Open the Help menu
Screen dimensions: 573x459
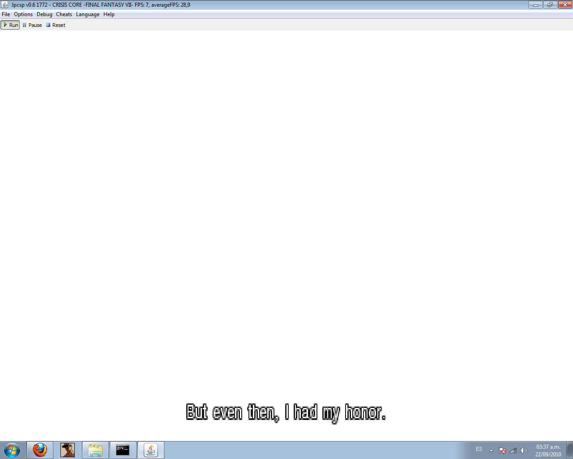coord(109,14)
